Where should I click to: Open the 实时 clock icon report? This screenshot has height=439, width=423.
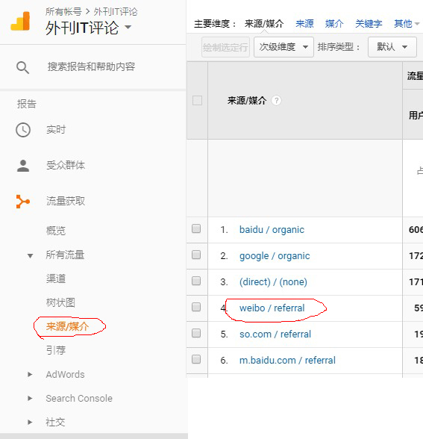pos(23,130)
